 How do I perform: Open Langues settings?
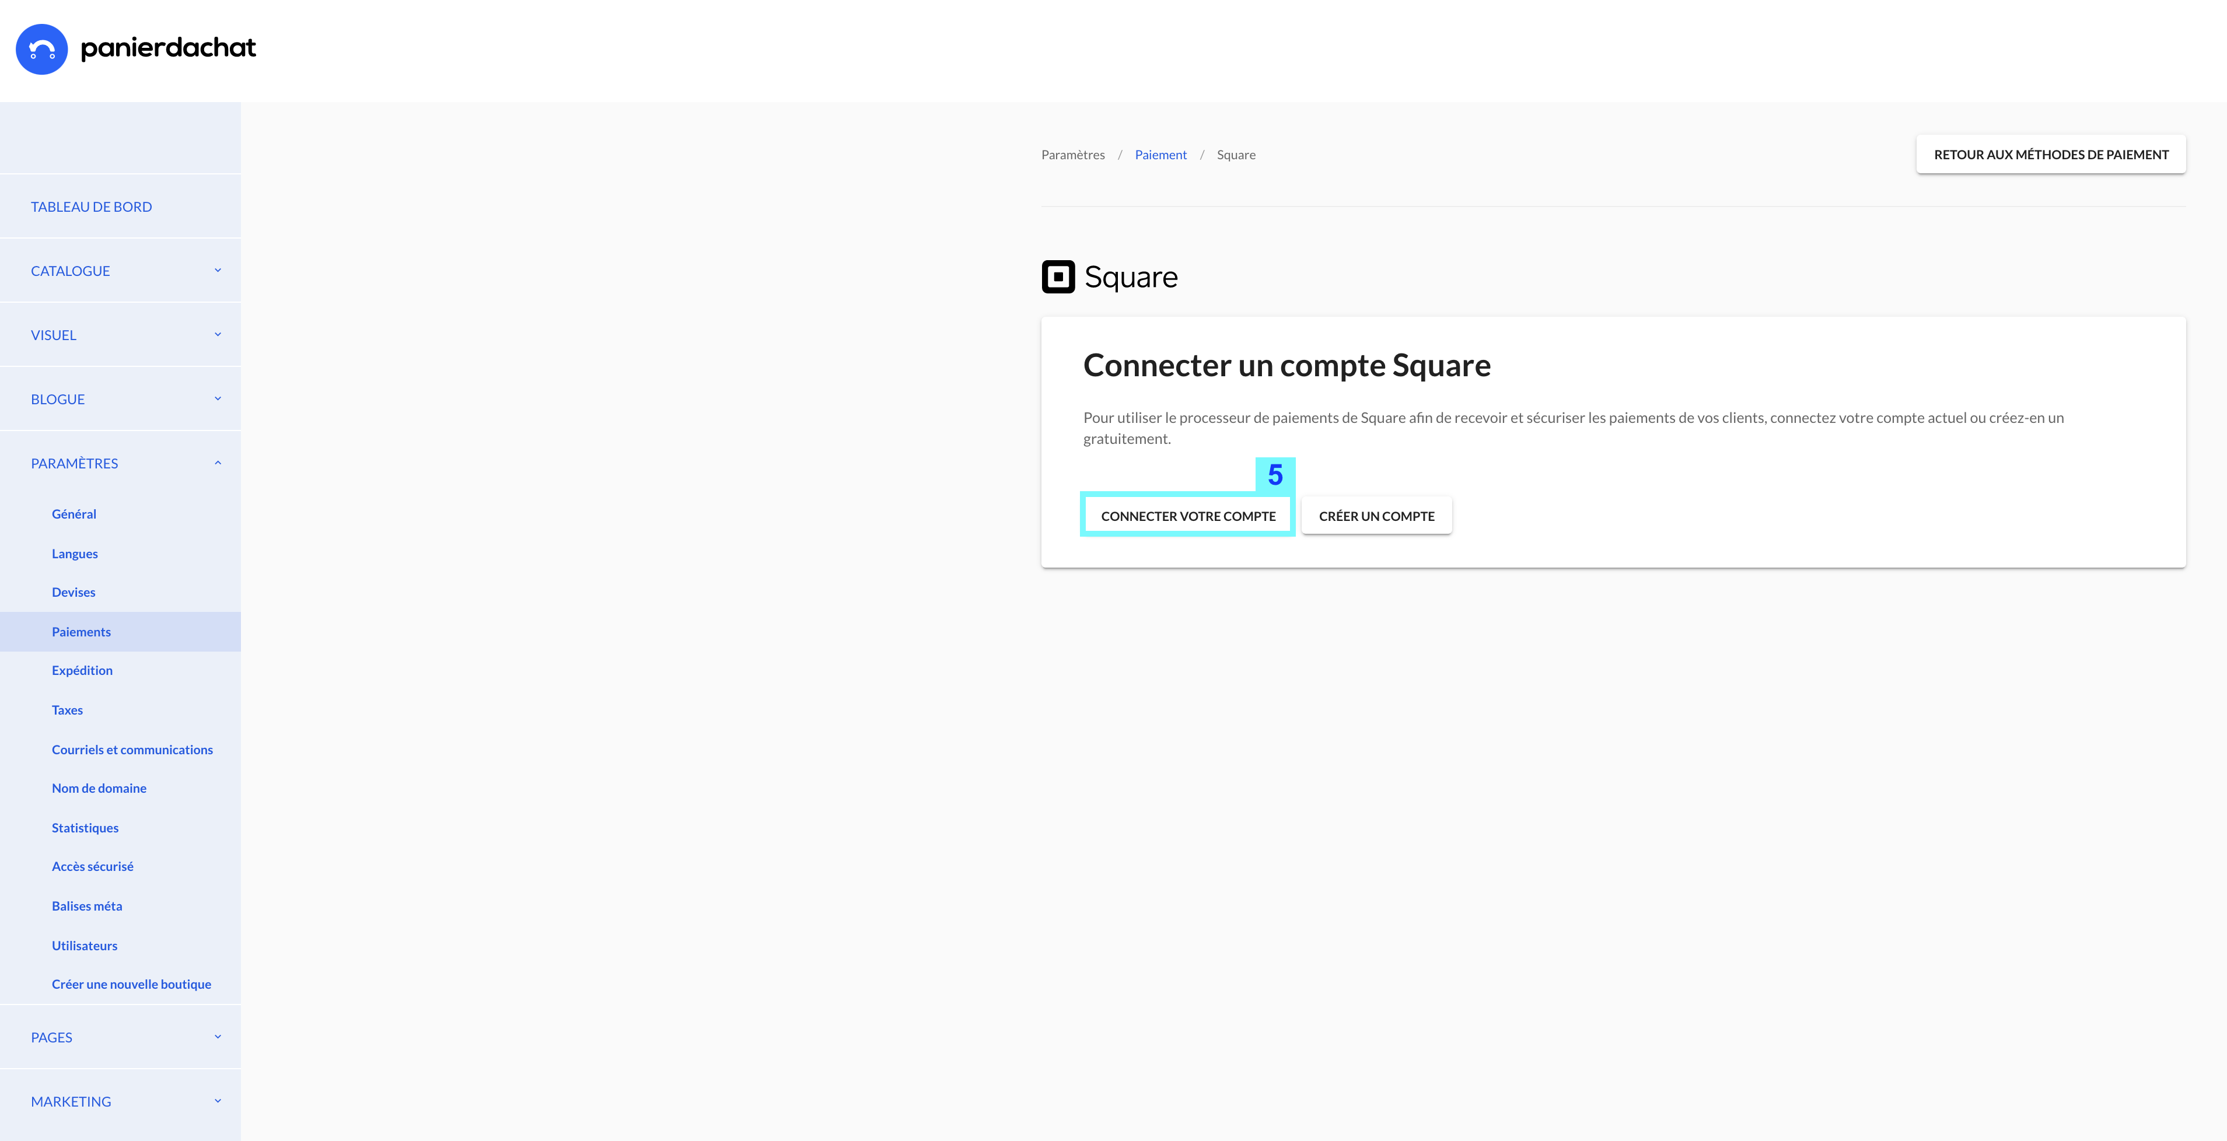75,553
